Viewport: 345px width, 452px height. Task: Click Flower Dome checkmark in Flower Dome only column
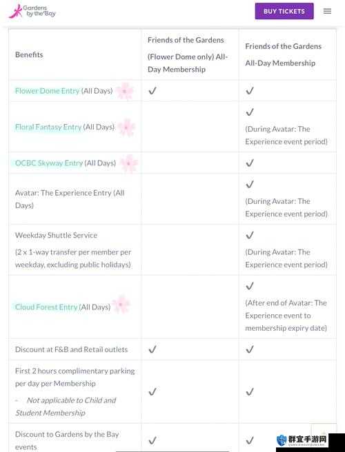152,91
